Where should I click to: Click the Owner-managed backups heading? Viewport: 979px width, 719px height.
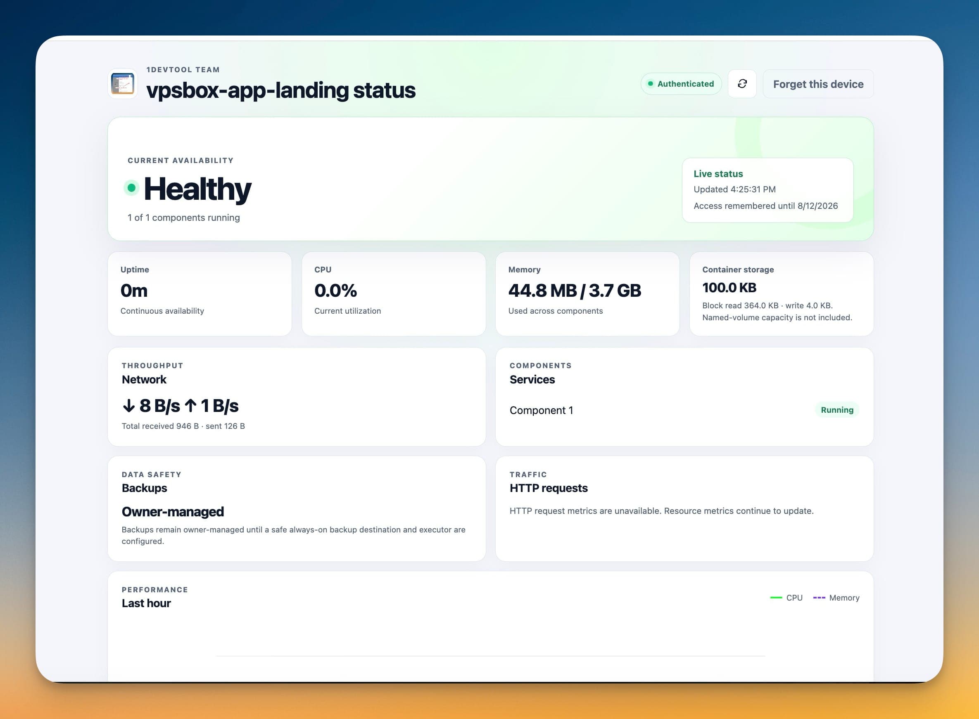[172, 511]
